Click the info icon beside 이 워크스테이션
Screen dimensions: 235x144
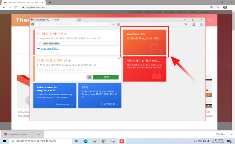(x=66, y=34)
